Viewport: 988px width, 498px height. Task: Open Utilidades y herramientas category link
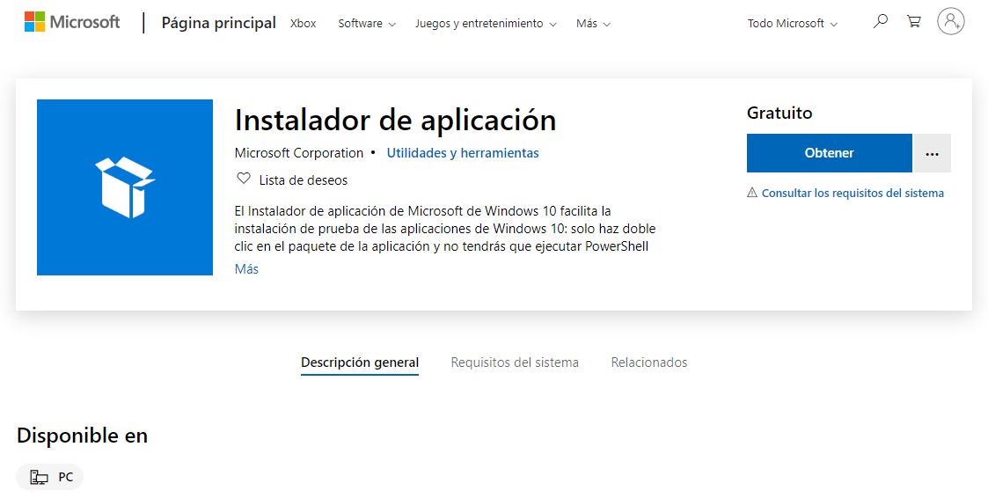pos(463,153)
